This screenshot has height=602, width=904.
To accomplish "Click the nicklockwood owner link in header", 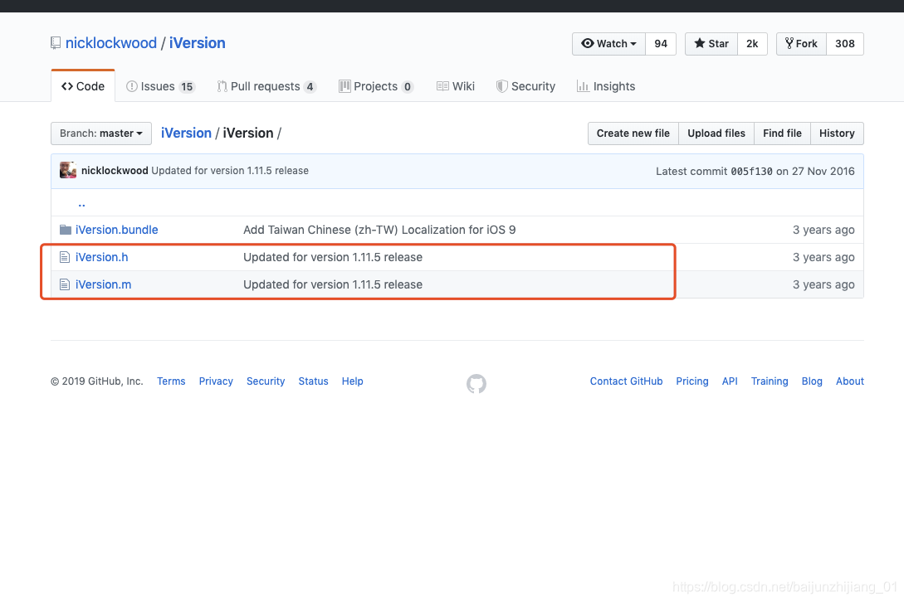I will click(111, 43).
